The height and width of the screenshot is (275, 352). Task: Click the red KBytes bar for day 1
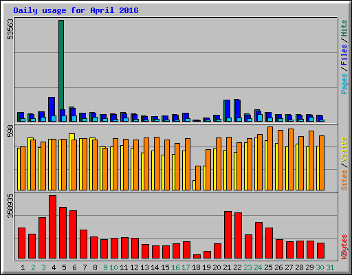coord(21,243)
